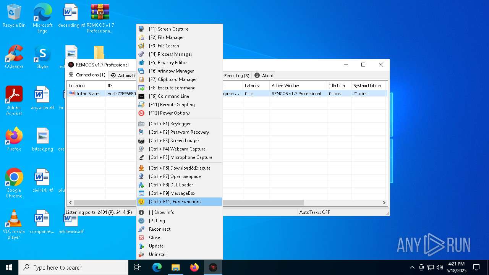The width and height of the screenshot is (489, 275).
Task: Click the Fun Functions smiley icon
Action: coord(141,202)
